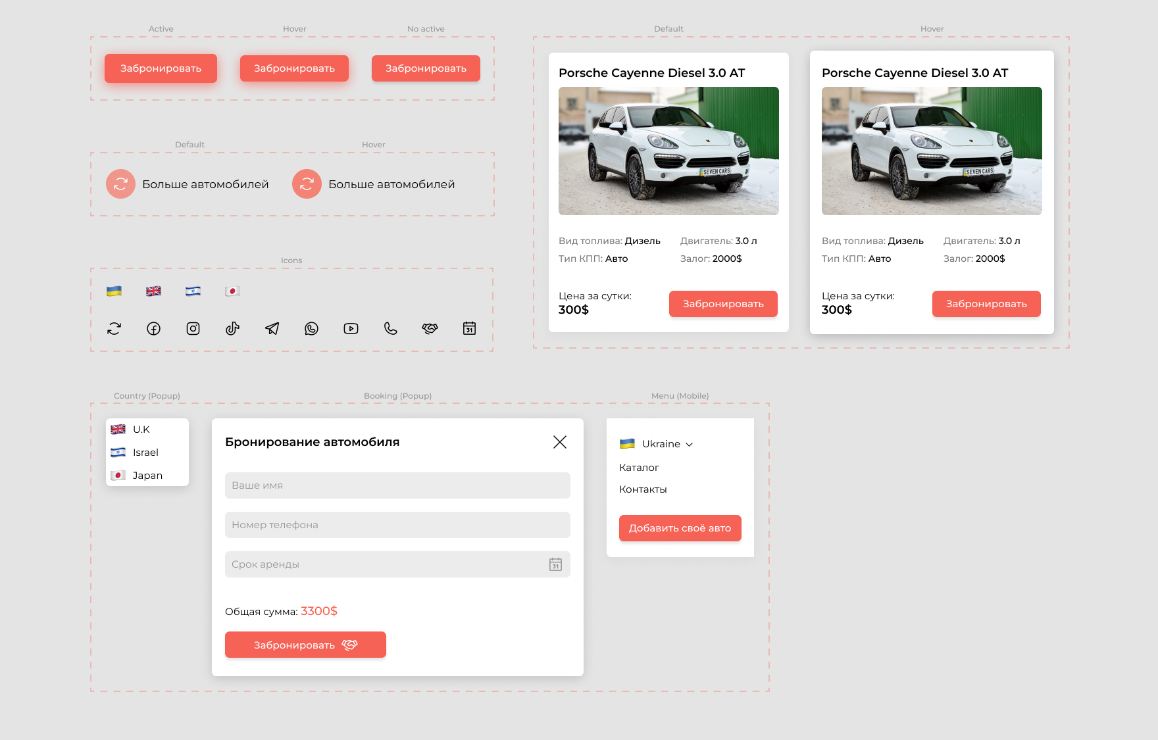
Task: Select U.K in country popup
Action: (x=147, y=430)
